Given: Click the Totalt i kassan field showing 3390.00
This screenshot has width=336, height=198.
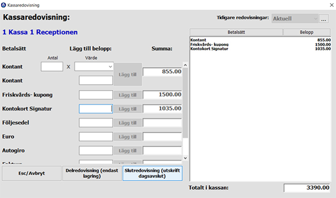Looking at the screenshot, I should click(307, 188).
